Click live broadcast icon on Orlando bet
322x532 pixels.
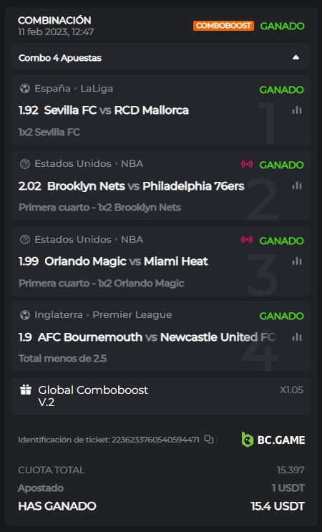click(247, 240)
